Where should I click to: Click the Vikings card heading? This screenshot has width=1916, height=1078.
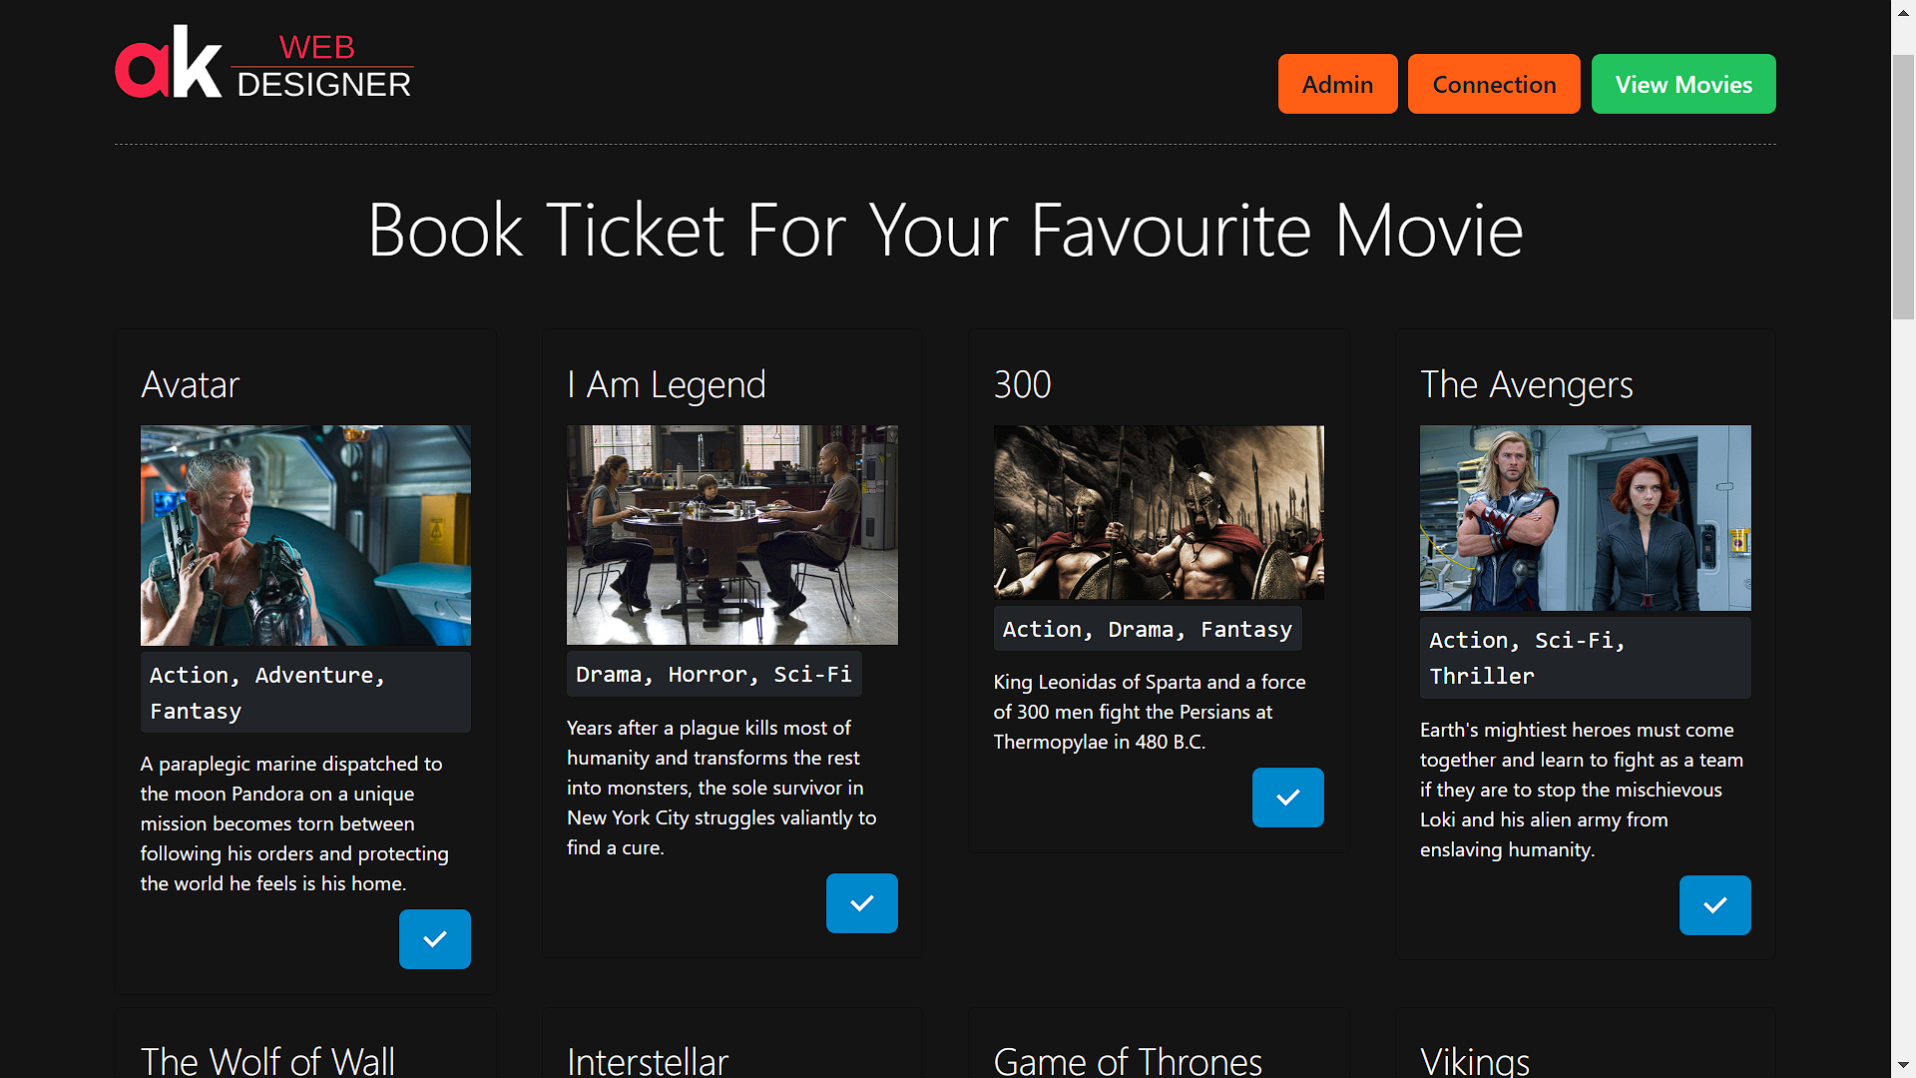tap(1474, 1060)
